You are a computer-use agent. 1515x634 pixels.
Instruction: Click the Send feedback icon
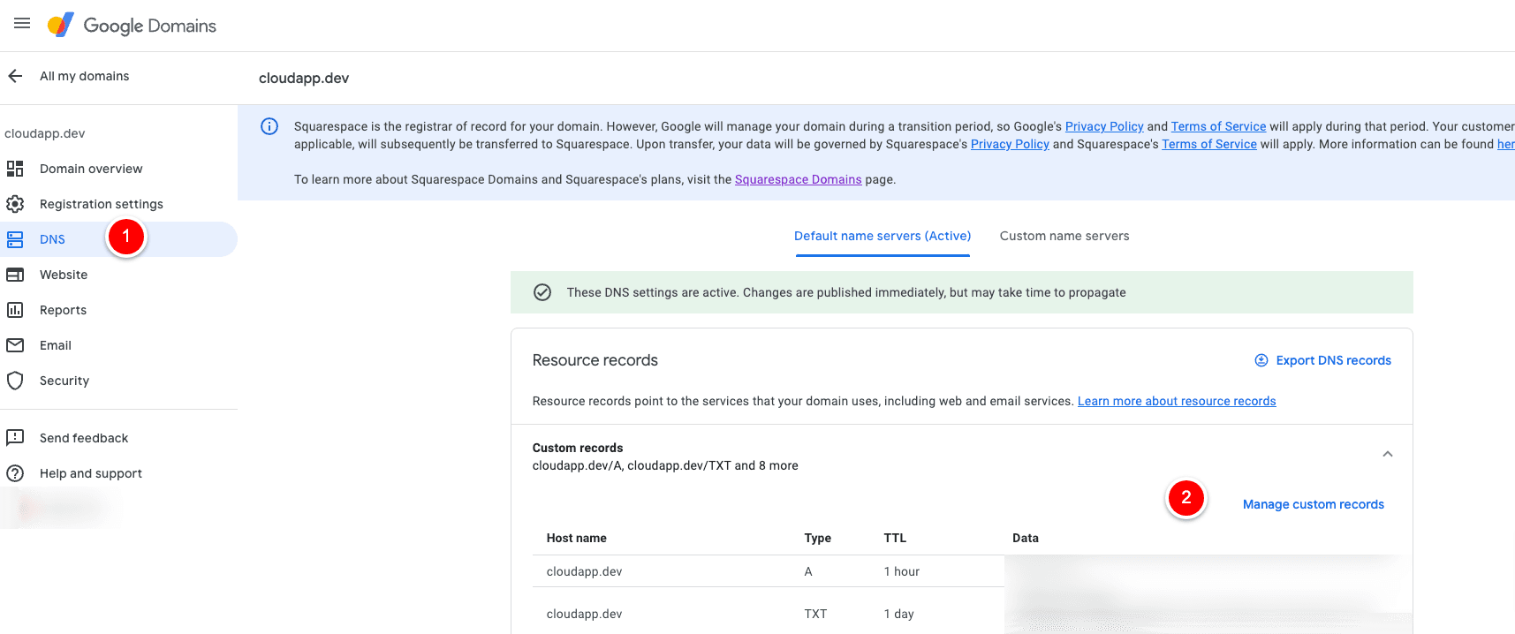(x=15, y=438)
